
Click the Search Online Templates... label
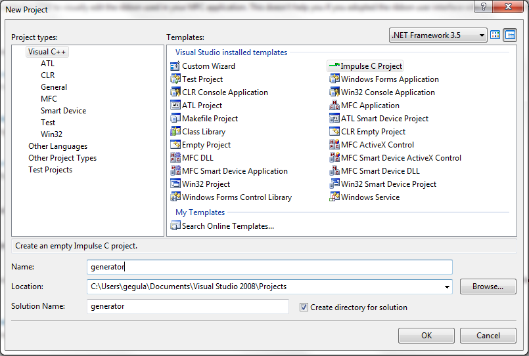pos(228,226)
